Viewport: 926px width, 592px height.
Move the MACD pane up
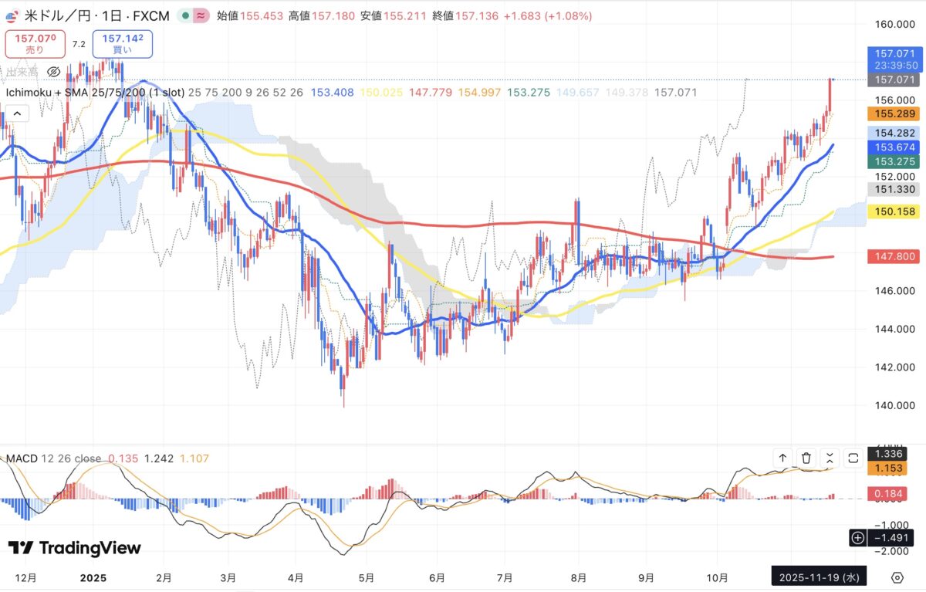[782, 458]
